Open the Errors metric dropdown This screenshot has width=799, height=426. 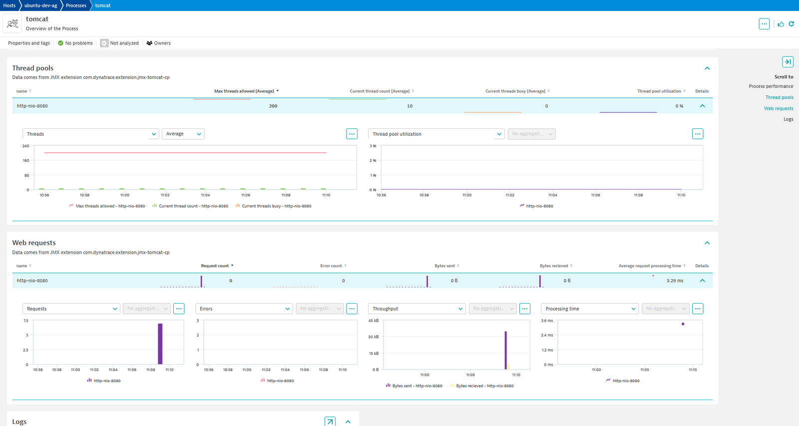tap(244, 309)
